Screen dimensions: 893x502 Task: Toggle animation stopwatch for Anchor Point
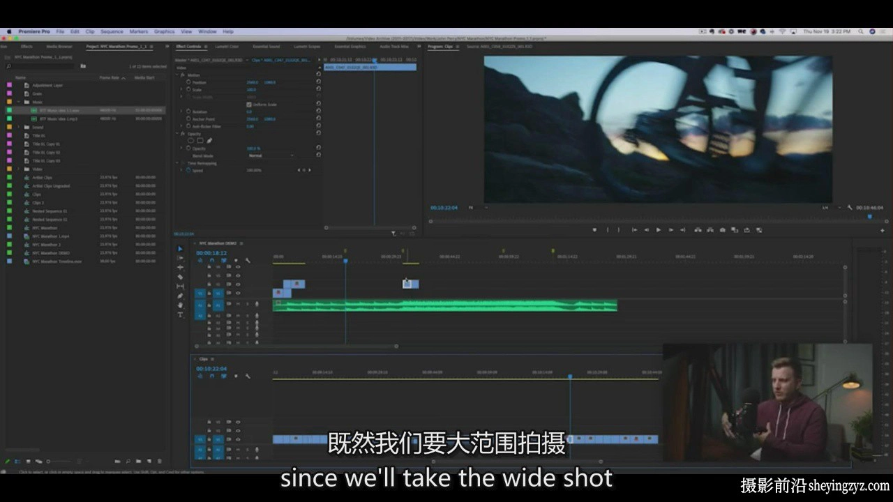(x=188, y=119)
